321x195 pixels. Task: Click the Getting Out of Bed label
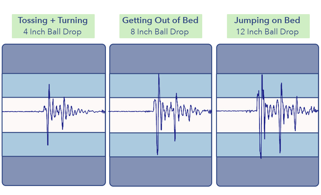click(160, 20)
